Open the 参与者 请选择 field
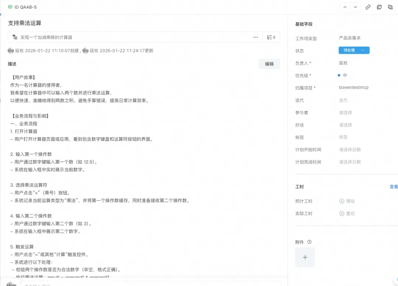 [x=345, y=113]
